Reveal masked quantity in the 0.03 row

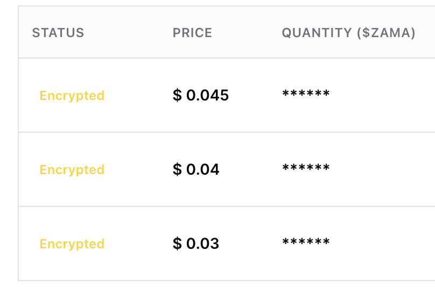coord(306,242)
